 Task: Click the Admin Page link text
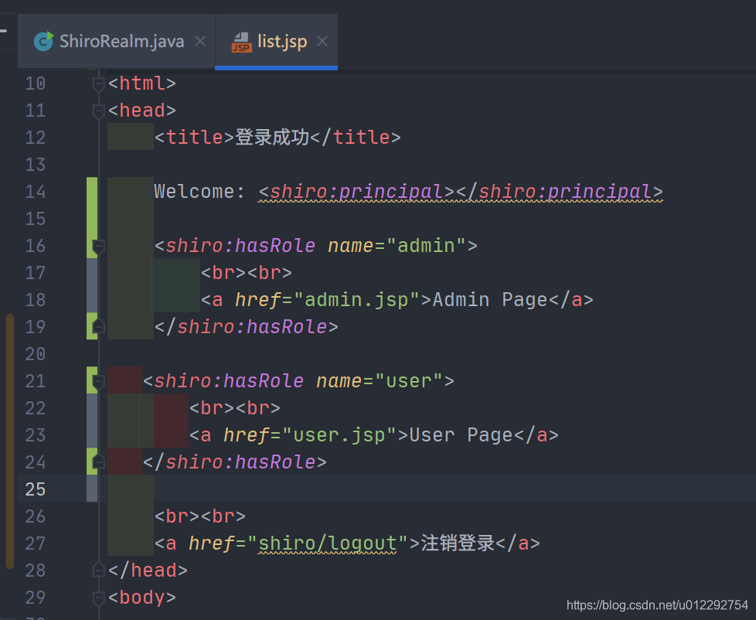[490, 300]
